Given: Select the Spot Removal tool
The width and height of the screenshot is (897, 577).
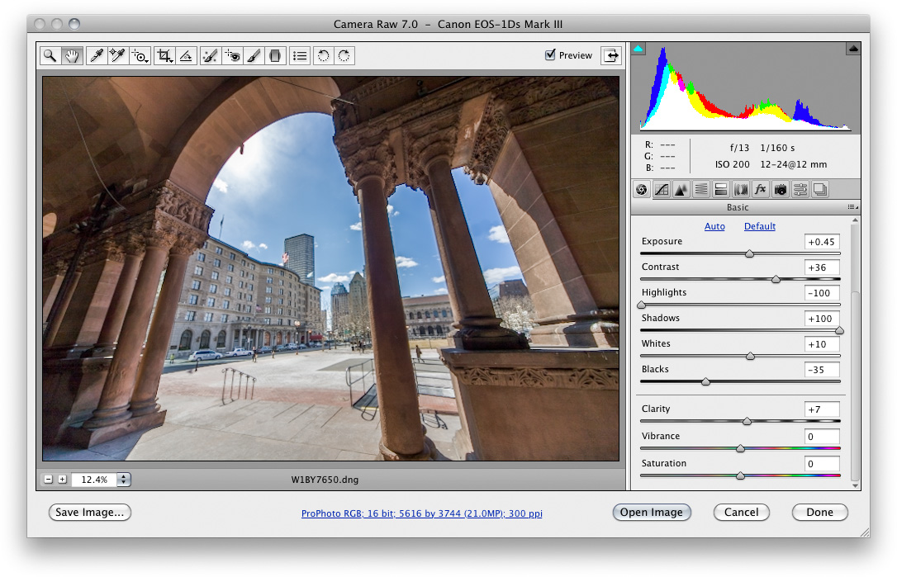Looking at the screenshot, I should coord(210,55).
